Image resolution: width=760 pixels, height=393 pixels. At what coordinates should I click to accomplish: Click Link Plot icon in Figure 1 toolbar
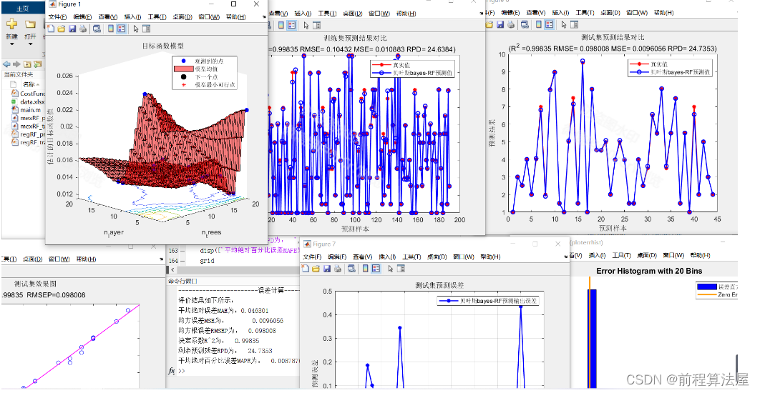[x=97, y=29]
